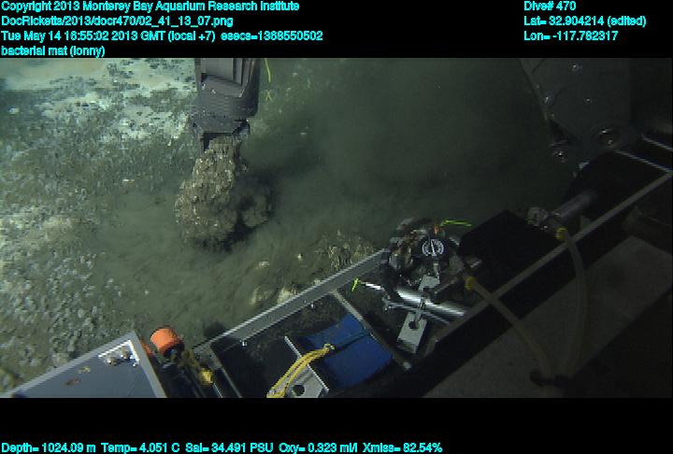Select the file path DocRicketts/2013/docr470/02_41_13_07.png
This screenshot has width=673, height=454.
point(117,21)
